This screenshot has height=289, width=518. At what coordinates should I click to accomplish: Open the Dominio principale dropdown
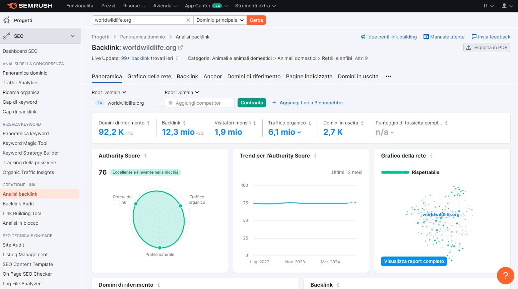point(220,20)
